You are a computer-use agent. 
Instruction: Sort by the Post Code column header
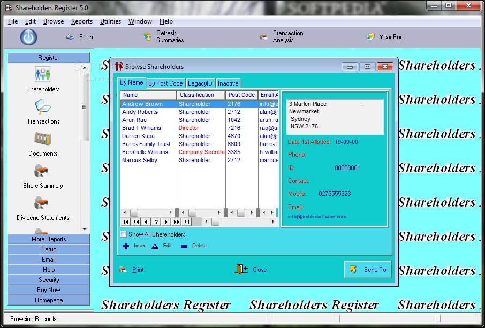click(x=241, y=95)
